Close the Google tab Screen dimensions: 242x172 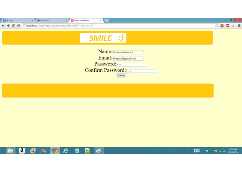pos(33,20)
